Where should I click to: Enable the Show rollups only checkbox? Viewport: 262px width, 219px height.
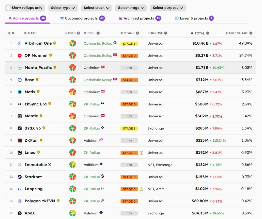(9, 8)
